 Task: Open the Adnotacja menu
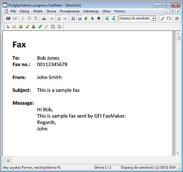click(91, 11)
